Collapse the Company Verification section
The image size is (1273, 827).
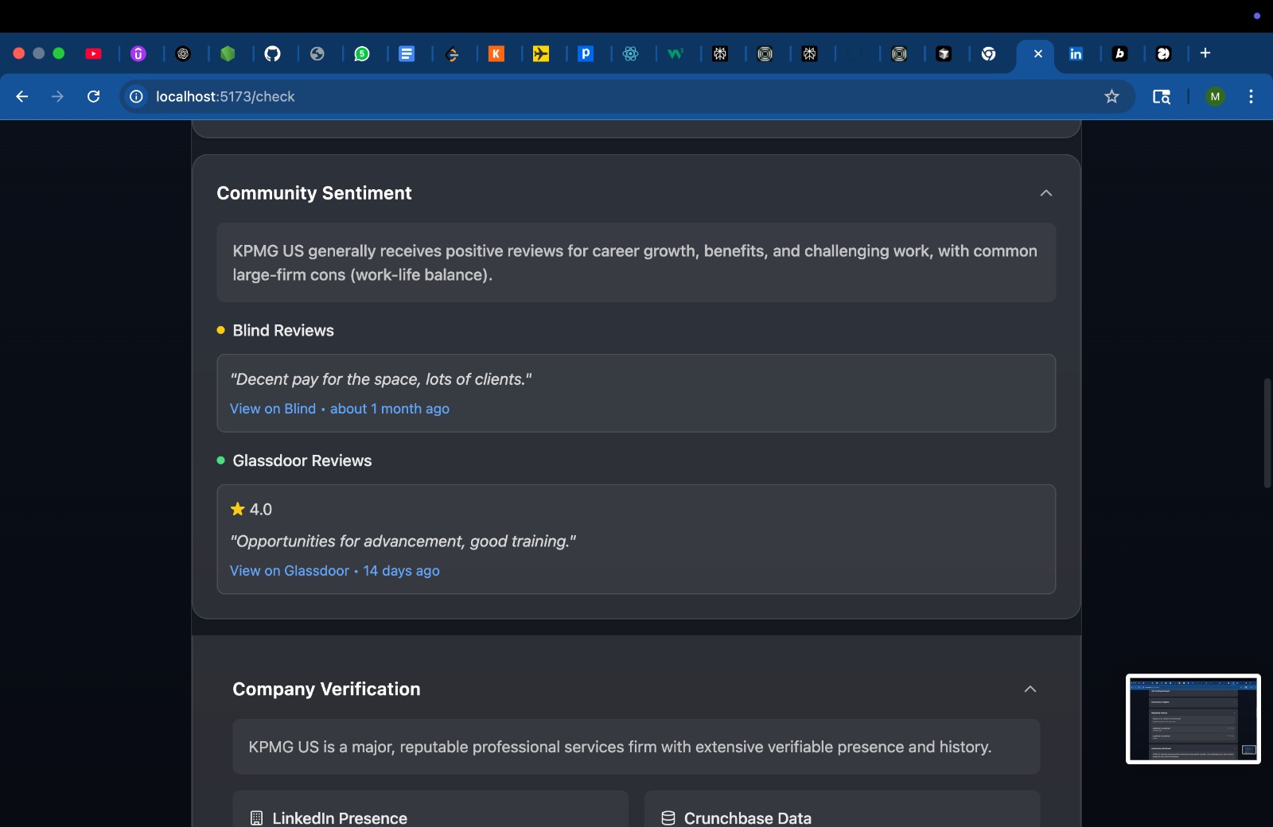click(1030, 689)
